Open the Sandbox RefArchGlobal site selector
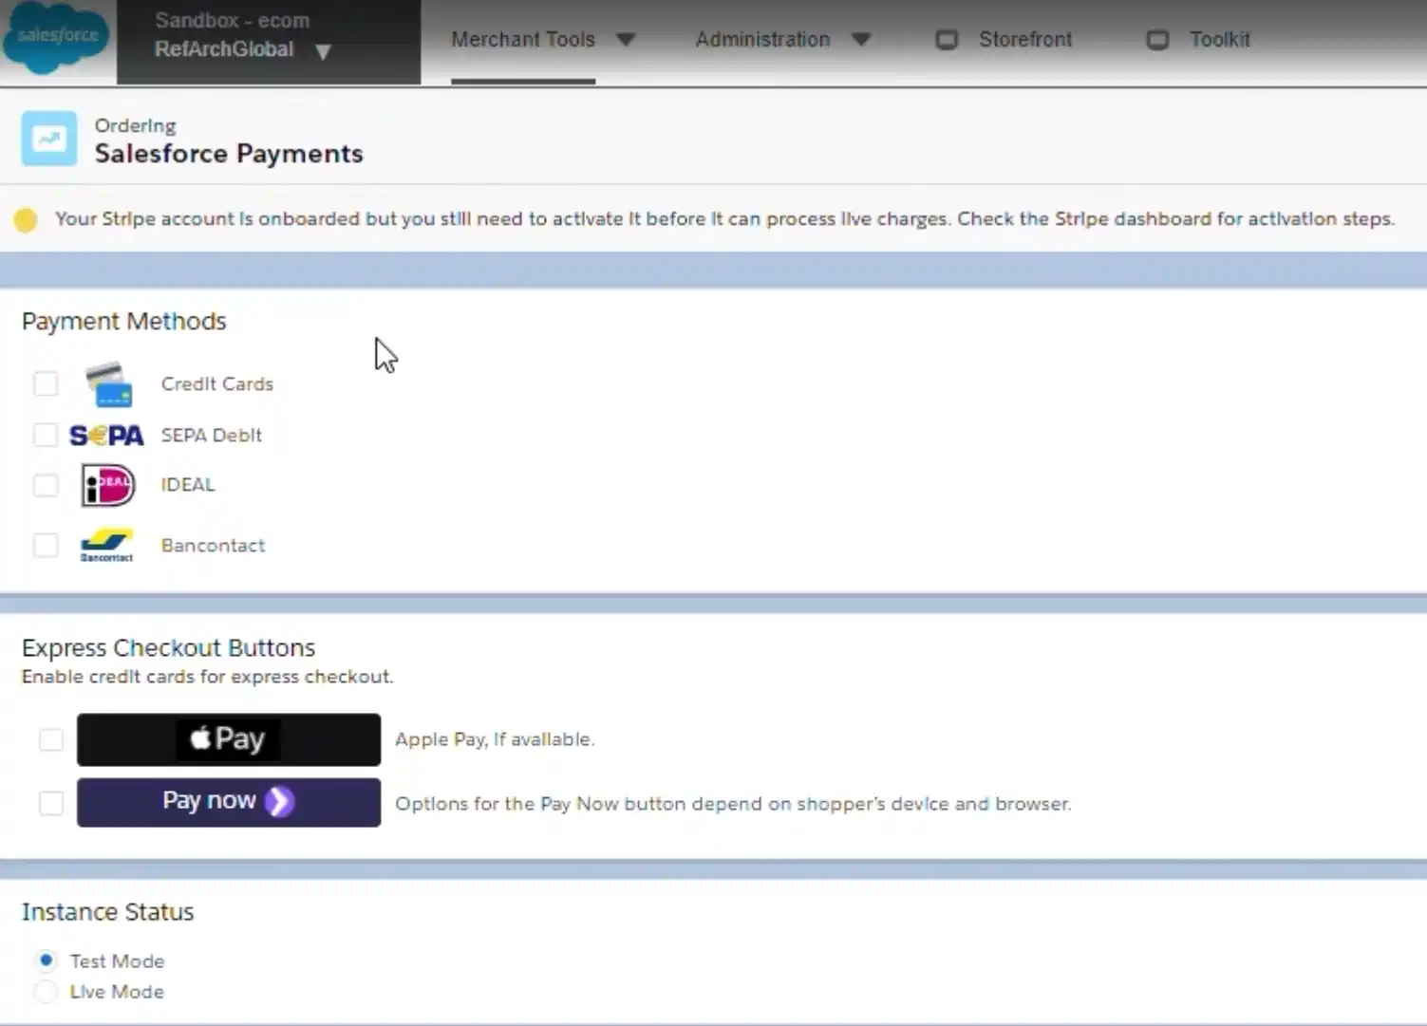 (269, 42)
